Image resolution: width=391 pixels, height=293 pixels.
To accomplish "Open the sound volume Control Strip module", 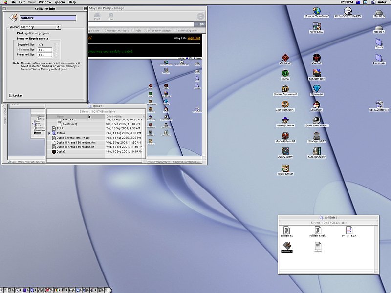I will (x=86, y=290).
